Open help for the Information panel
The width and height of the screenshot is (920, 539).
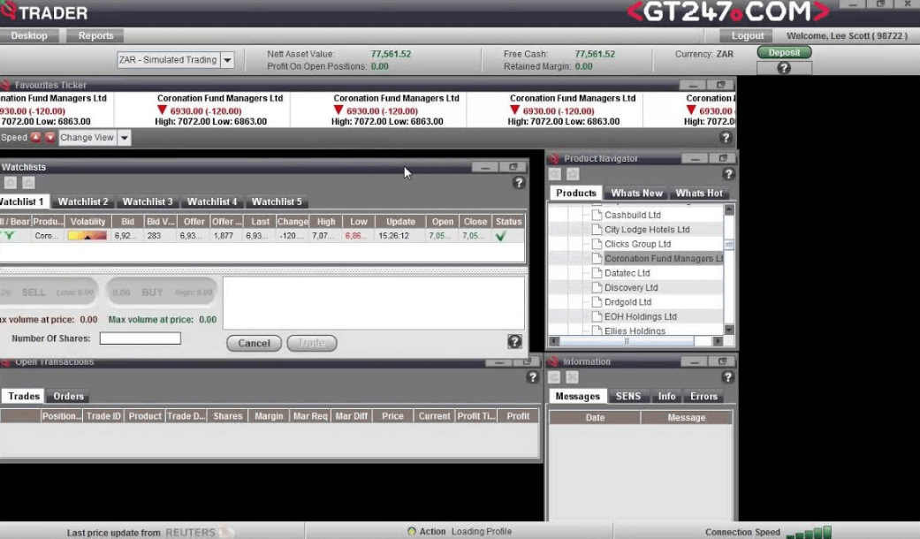[728, 377]
